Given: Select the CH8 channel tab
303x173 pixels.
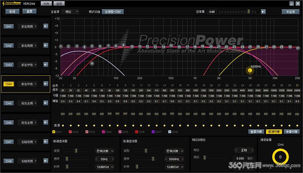Looking at the screenshot, I should 8,161.
